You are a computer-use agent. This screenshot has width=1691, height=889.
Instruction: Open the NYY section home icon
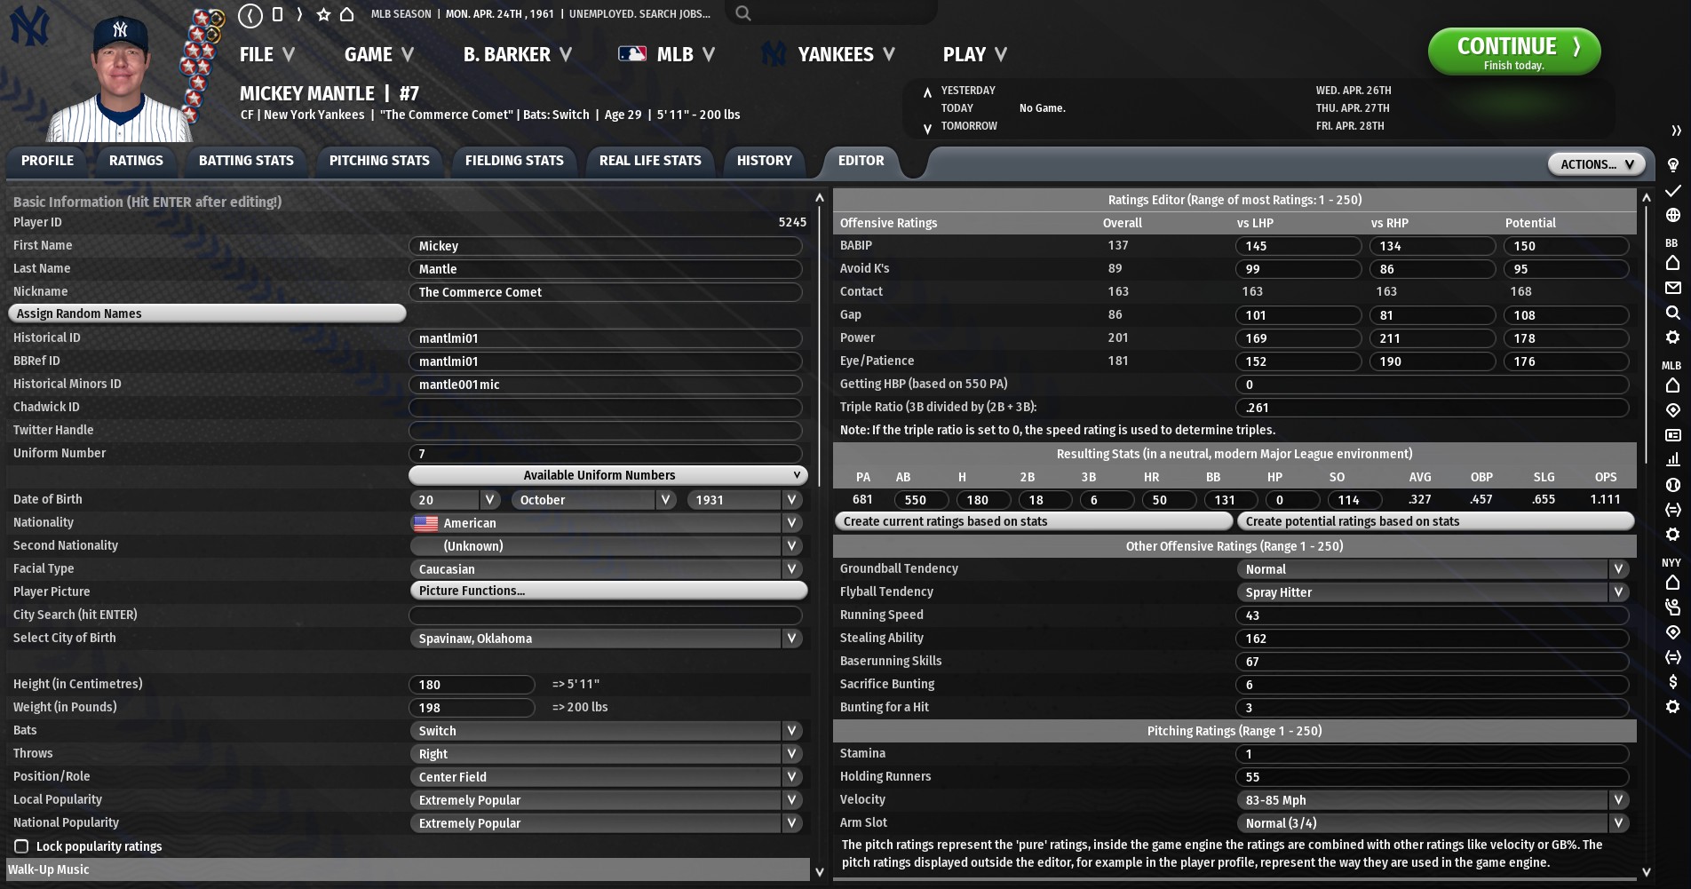1672,583
